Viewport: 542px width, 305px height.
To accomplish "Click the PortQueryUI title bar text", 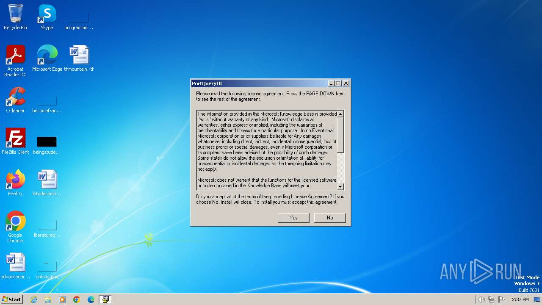I will coord(207,83).
